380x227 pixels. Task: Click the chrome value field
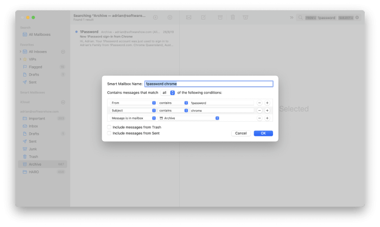[x=221, y=110]
